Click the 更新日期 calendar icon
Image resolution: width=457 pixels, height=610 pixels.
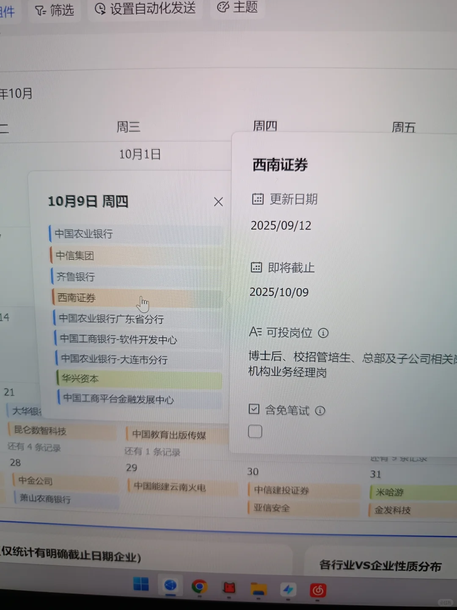coord(258,199)
